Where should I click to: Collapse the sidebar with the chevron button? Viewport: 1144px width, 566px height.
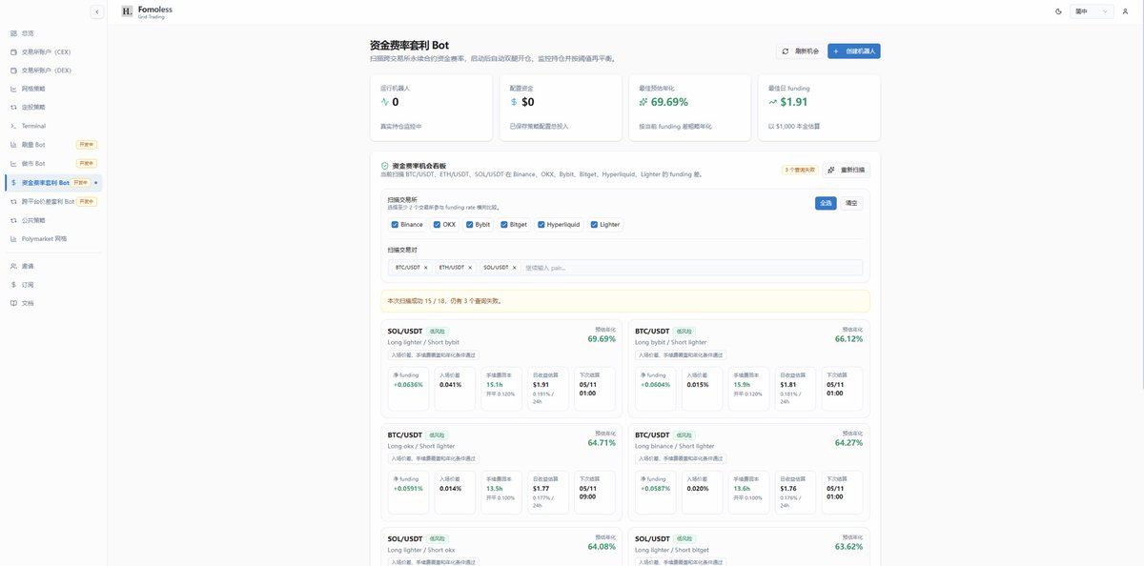point(97,11)
